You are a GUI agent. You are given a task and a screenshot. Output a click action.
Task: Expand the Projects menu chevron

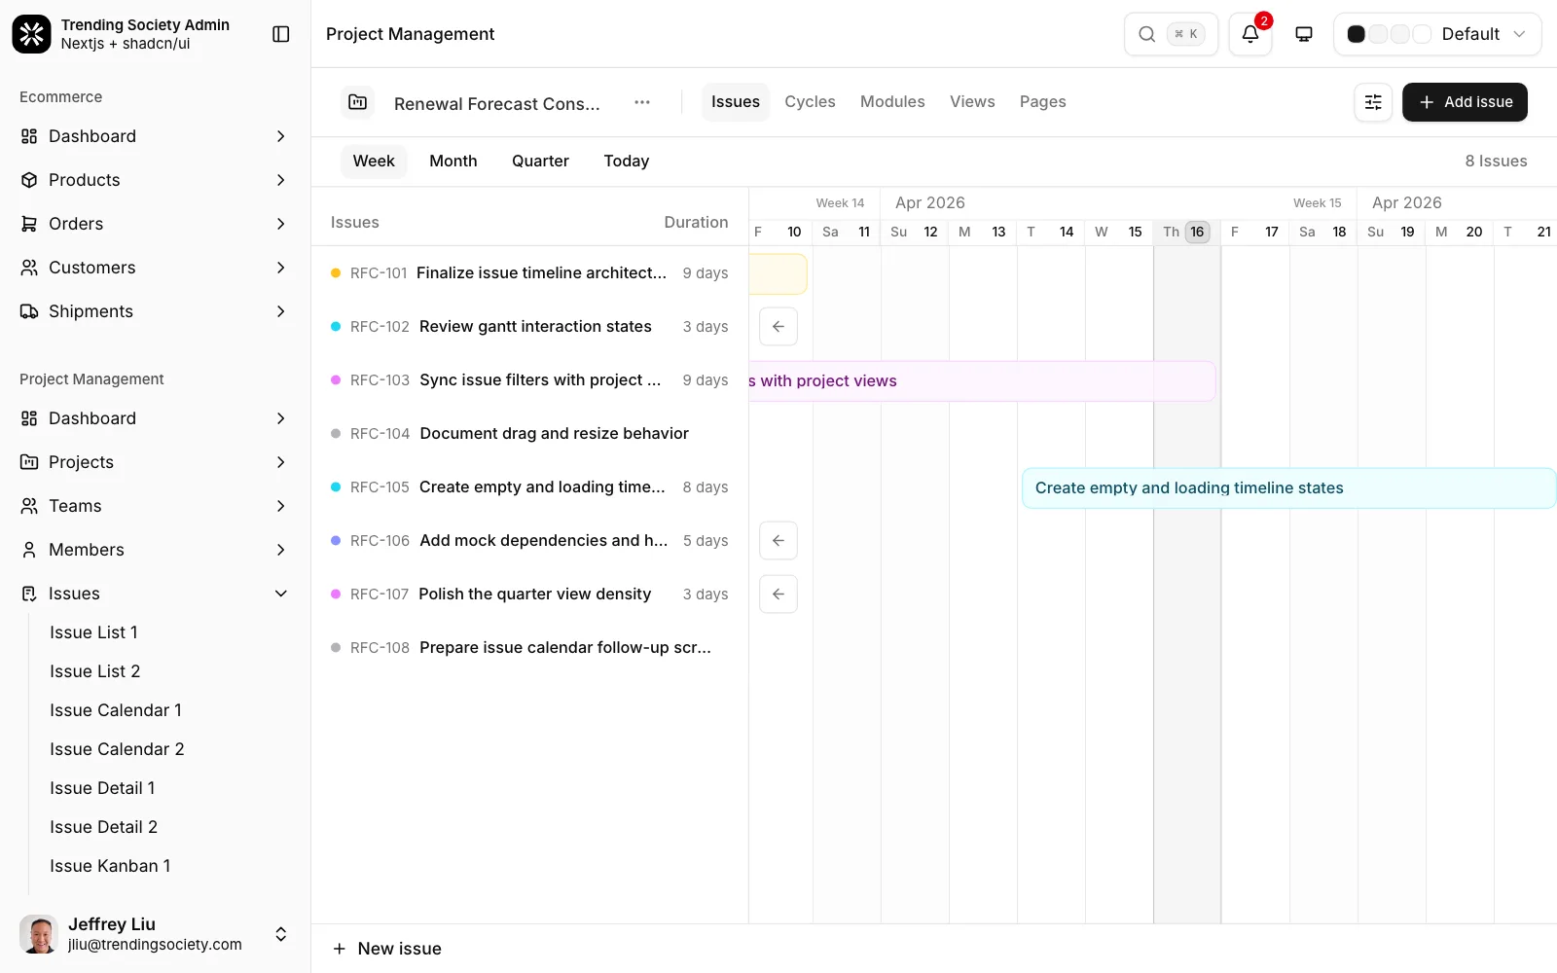tap(280, 462)
